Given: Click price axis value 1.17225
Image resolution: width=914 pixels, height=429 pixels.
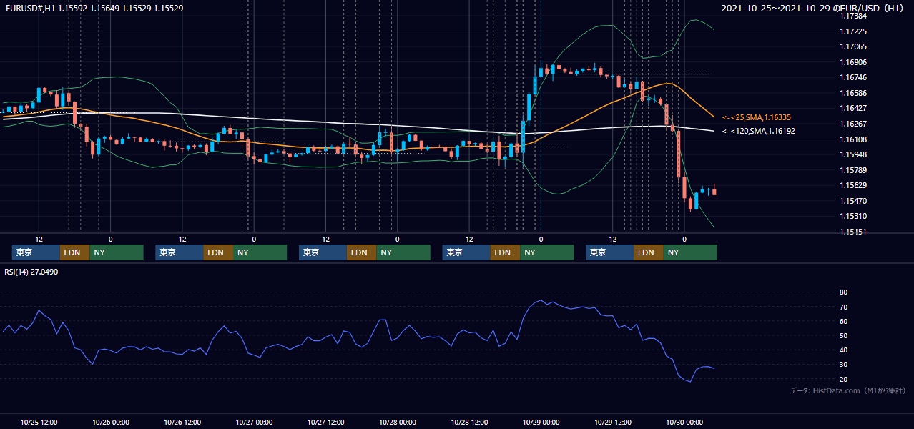Looking at the screenshot, I should coord(853,31).
